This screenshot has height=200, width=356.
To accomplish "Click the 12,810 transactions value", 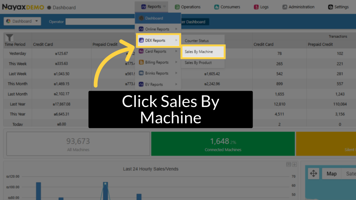I will (x=280, y=104).
